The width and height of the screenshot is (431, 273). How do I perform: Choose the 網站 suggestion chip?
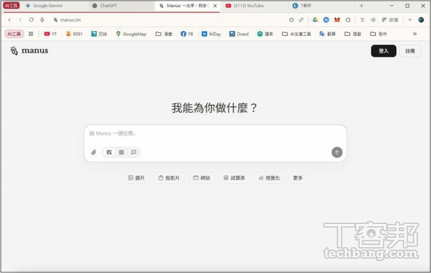[202, 178]
